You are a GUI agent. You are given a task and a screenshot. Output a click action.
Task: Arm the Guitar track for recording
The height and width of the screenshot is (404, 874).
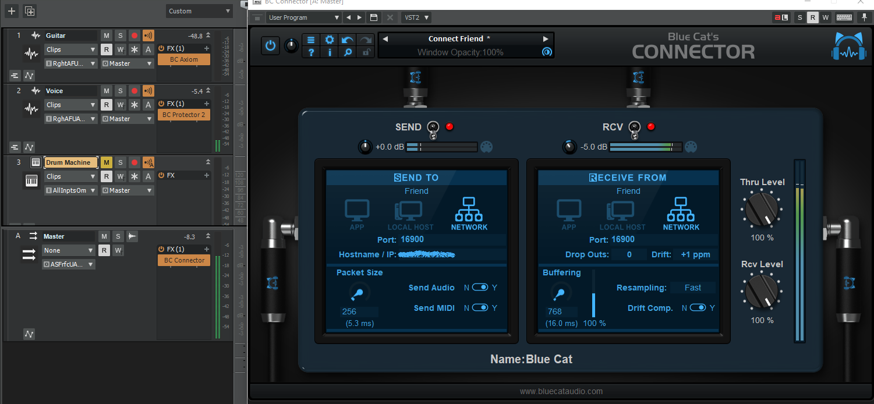pyautogui.click(x=135, y=36)
